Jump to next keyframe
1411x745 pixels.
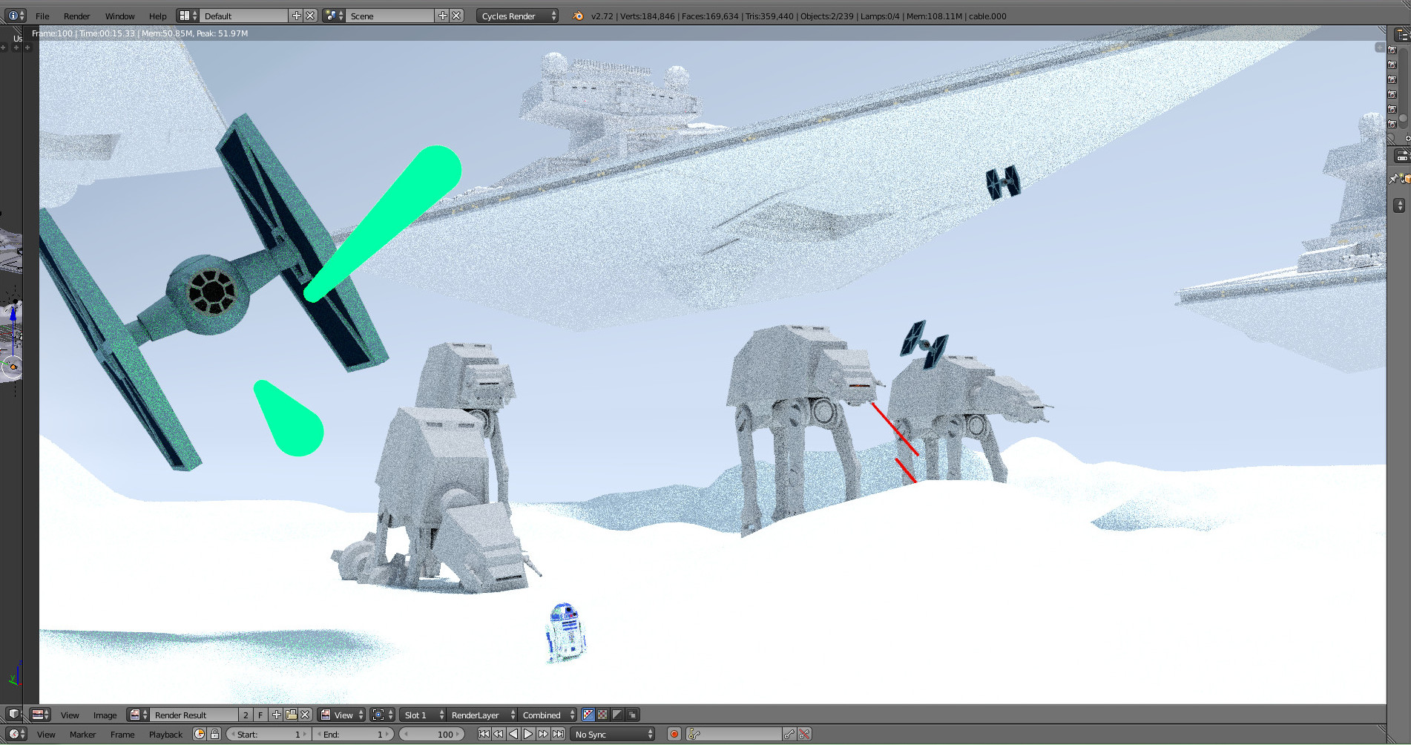[x=543, y=734]
